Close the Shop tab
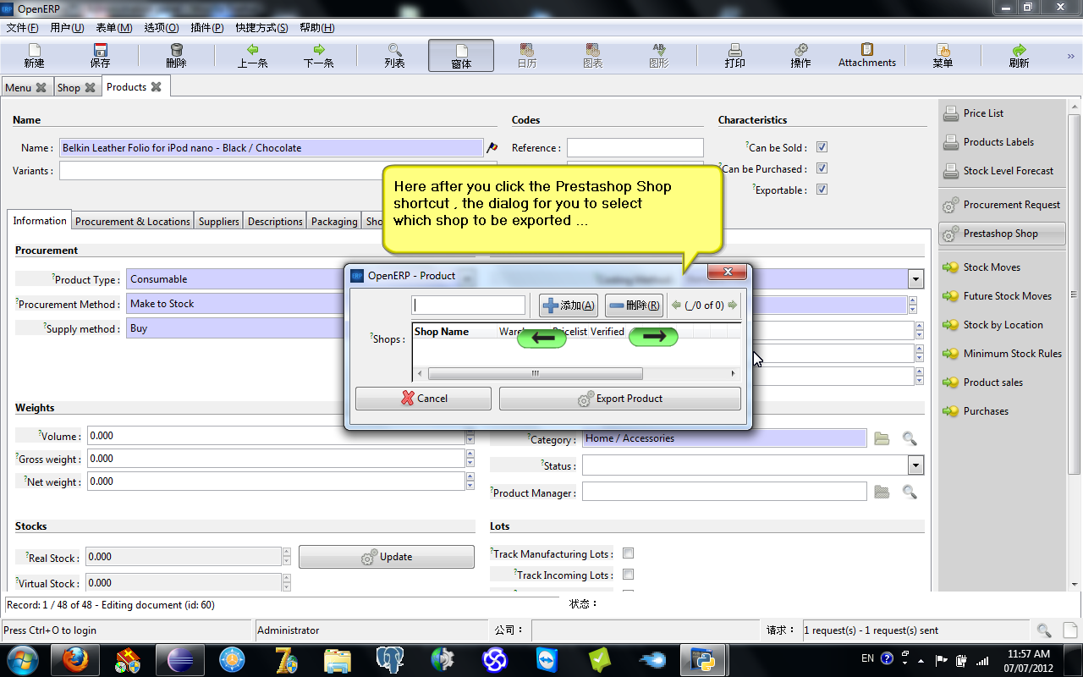The height and width of the screenshot is (677, 1083). coord(90,88)
